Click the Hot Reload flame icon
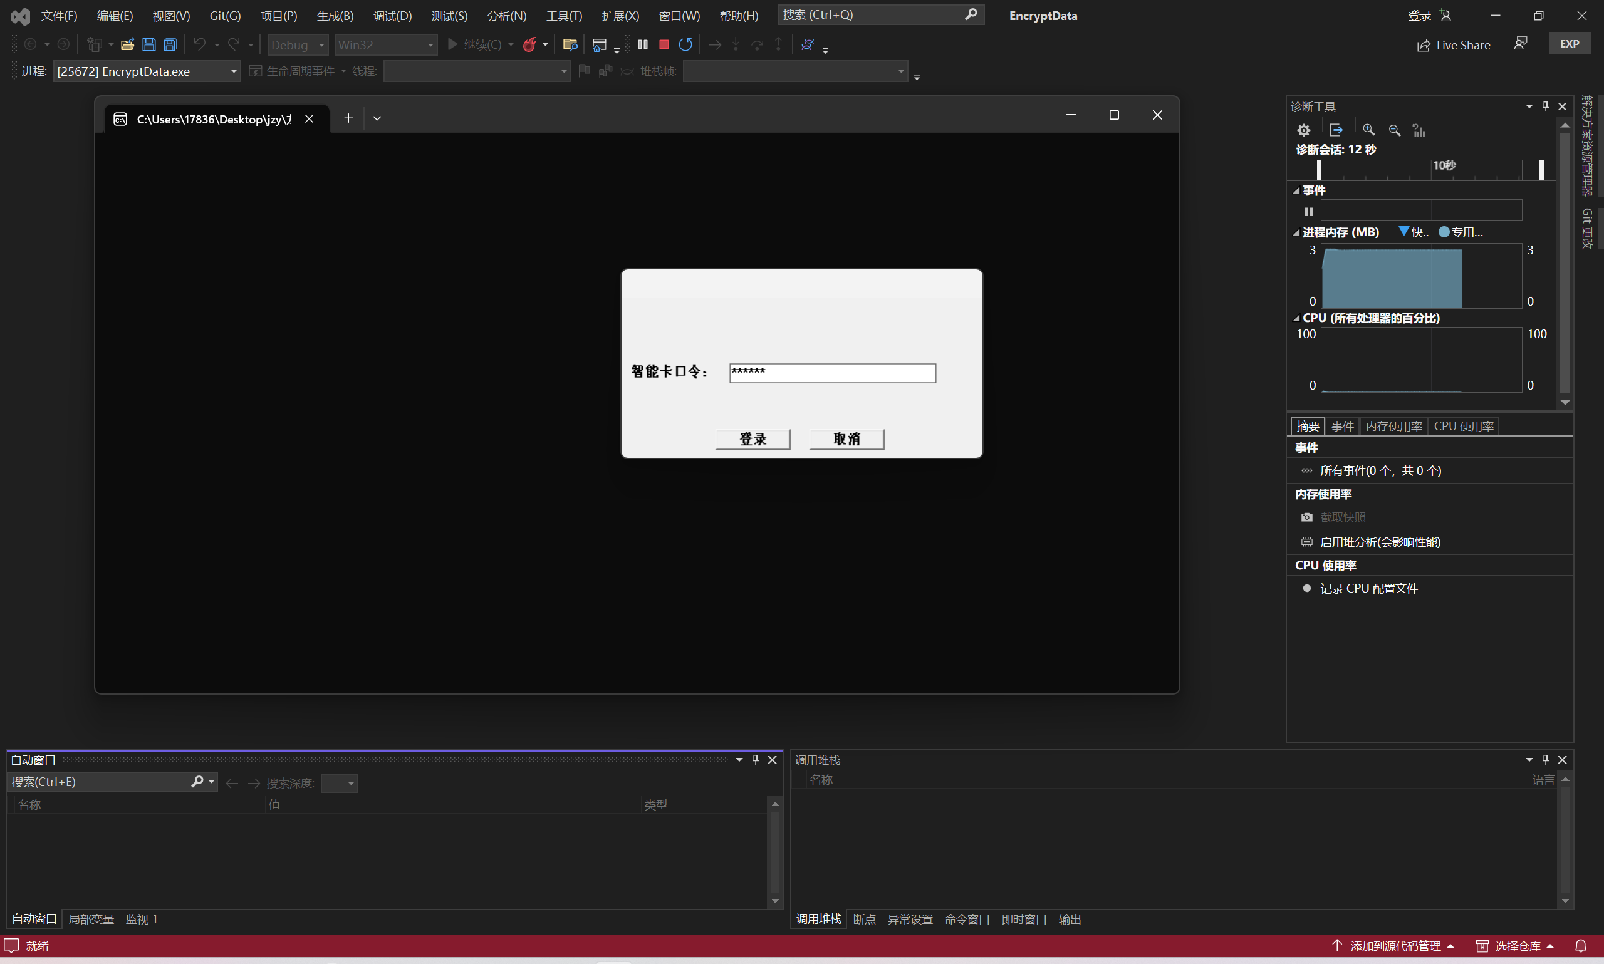The image size is (1604, 964). pos(529,45)
